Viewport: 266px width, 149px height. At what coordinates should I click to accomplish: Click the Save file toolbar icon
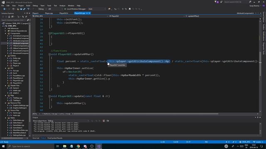coord(21,9)
